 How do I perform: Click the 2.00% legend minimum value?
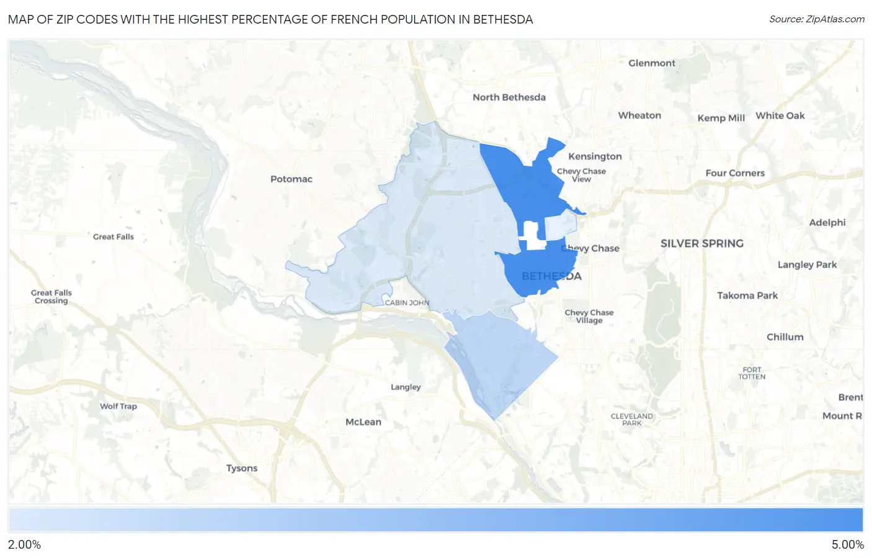25,545
